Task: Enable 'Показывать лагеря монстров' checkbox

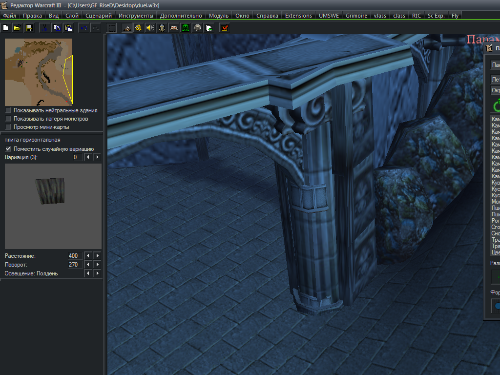Action: click(x=8, y=119)
